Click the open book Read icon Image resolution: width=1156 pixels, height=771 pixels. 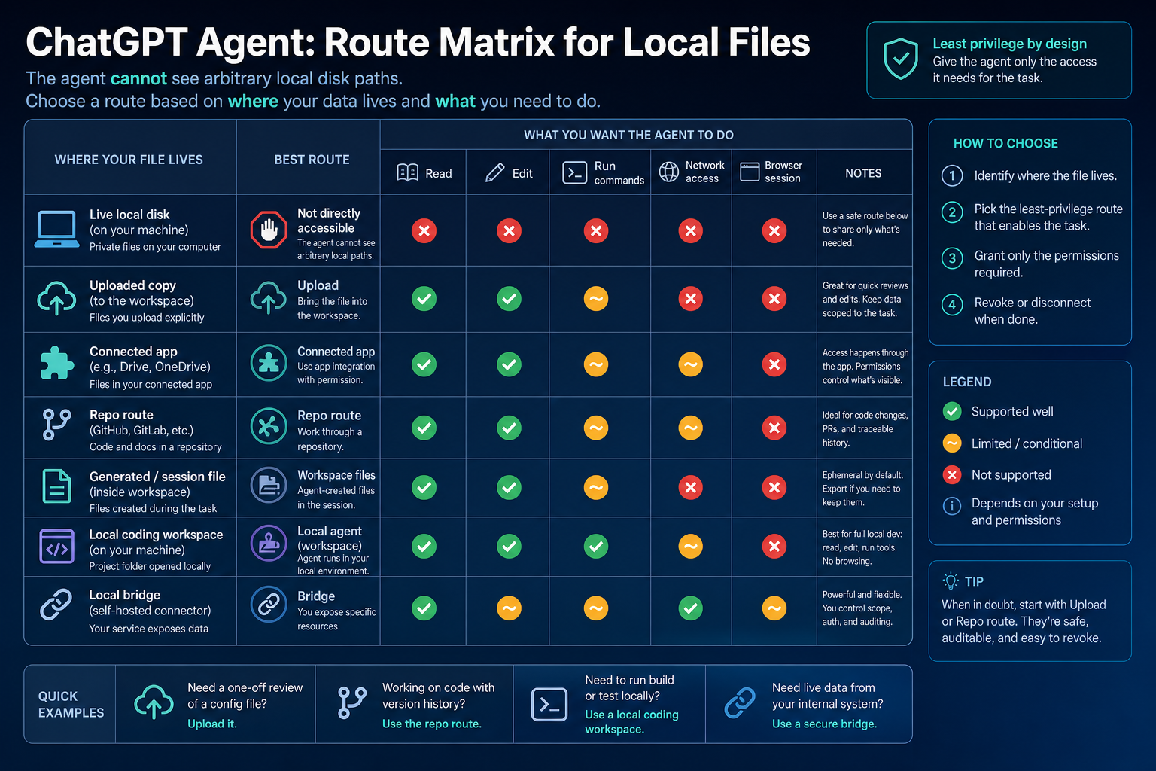407,172
